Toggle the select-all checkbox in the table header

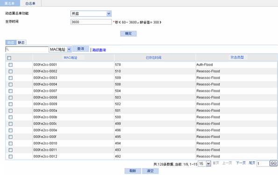(x=9, y=58)
